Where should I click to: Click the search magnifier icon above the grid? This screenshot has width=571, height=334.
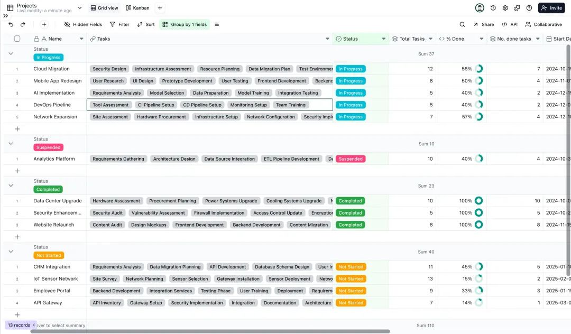(x=462, y=24)
